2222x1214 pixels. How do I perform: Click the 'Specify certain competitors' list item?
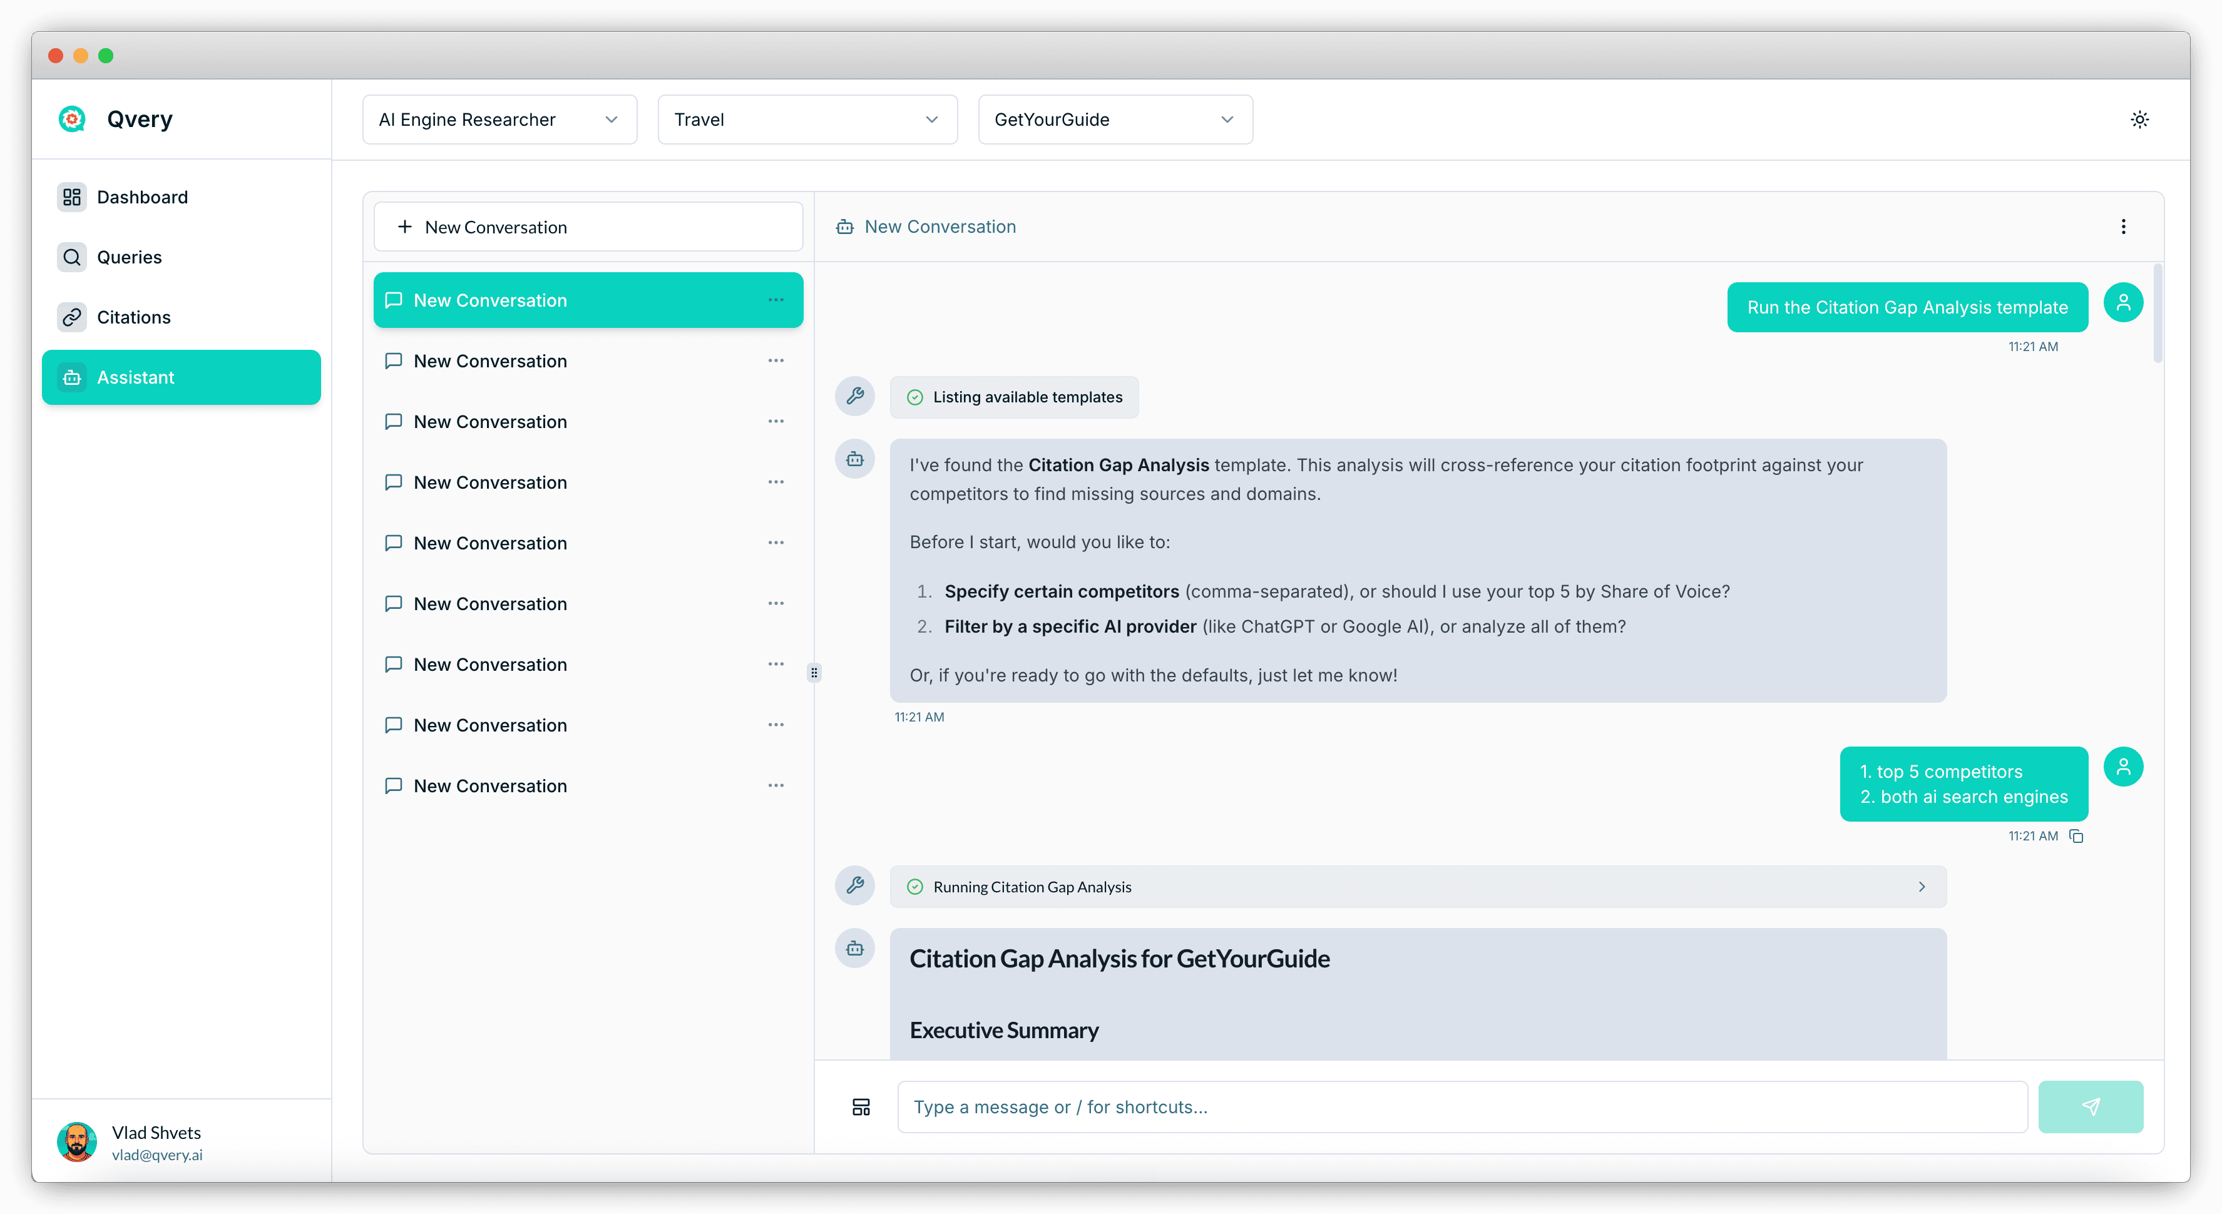click(1336, 591)
